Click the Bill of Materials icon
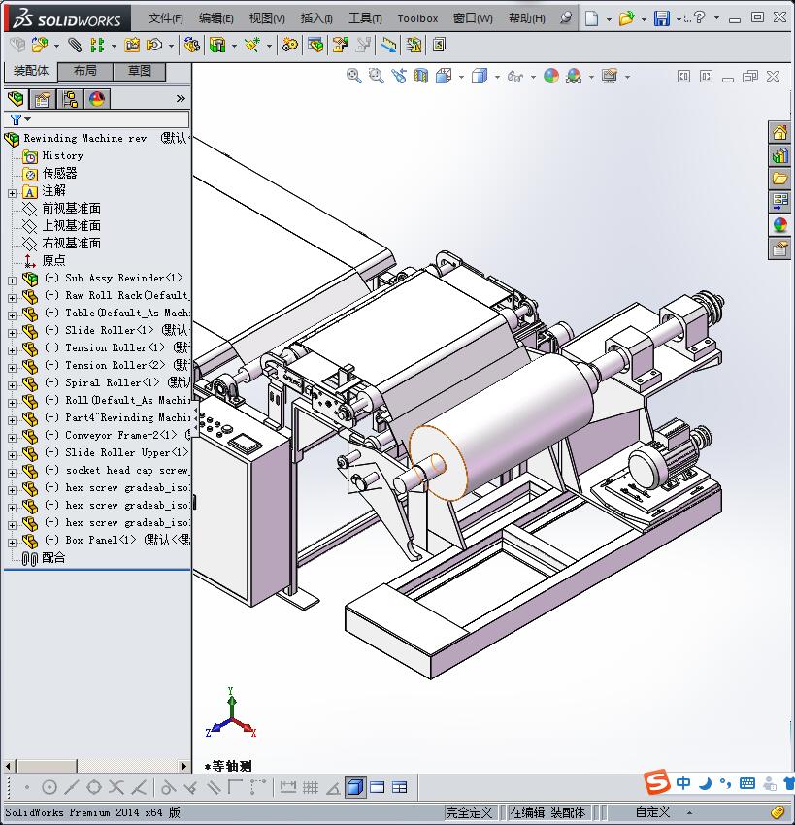795x825 pixels. [x=315, y=46]
